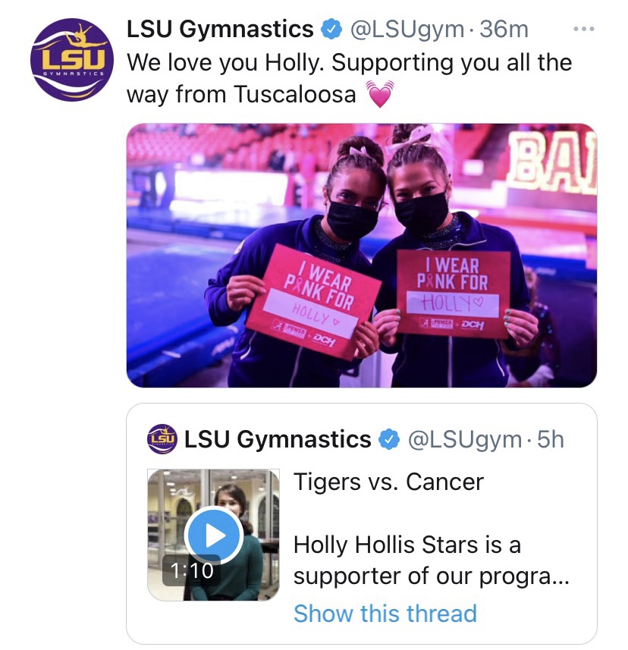Click the 1:10 video duration label

coord(190,570)
